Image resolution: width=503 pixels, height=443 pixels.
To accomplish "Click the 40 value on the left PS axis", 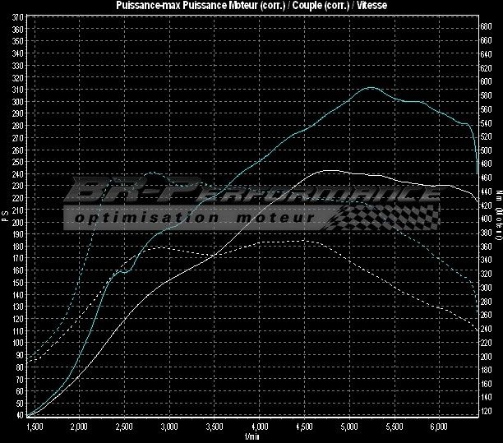I will (x=19, y=416).
